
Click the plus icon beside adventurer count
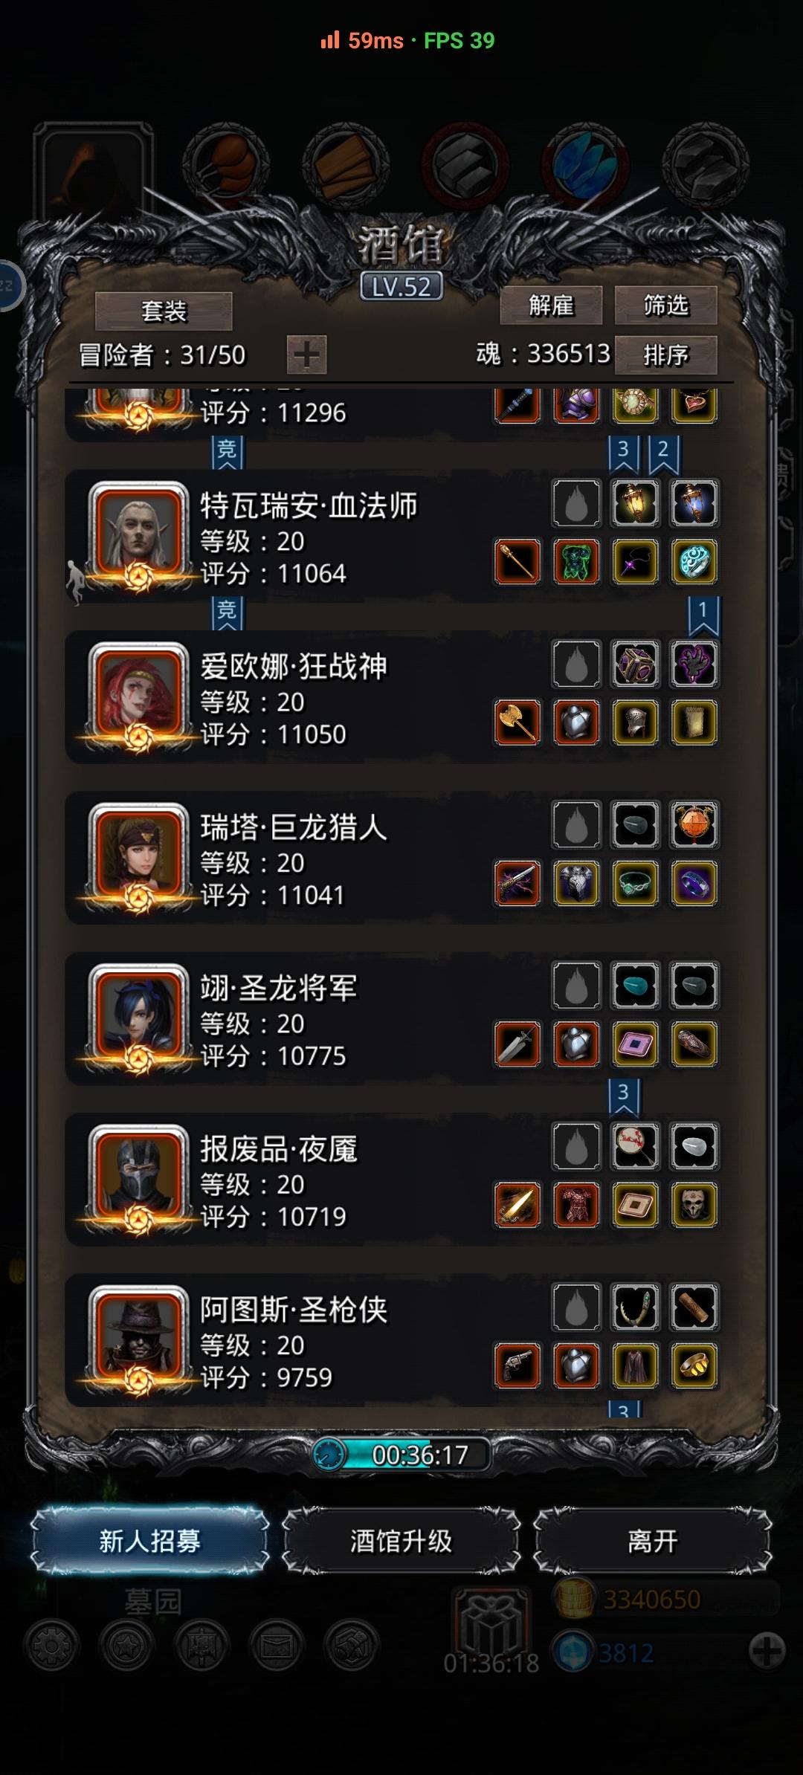306,355
